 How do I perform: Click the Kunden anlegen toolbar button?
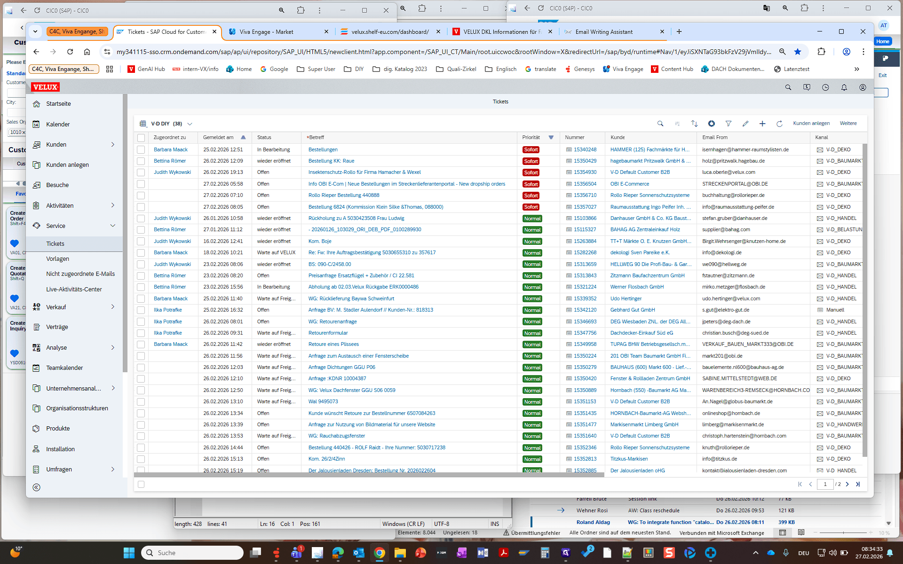coord(811,124)
